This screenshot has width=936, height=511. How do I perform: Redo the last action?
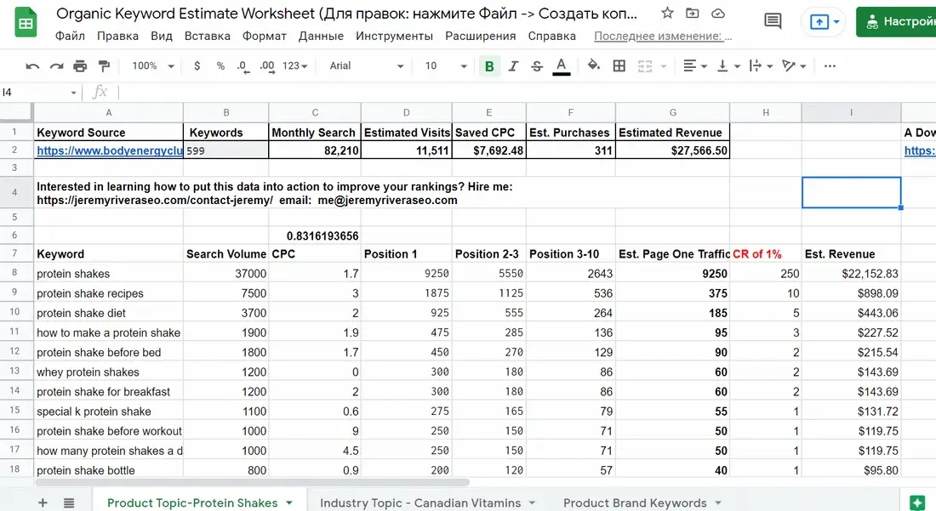coord(56,66)
